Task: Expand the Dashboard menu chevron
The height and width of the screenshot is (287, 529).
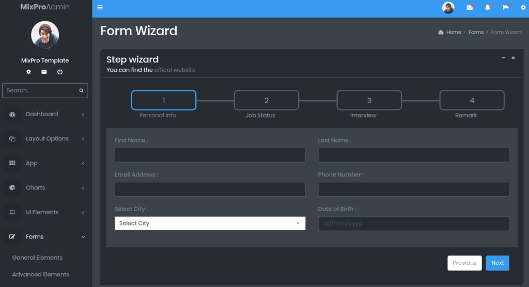Action: [83, 115]
